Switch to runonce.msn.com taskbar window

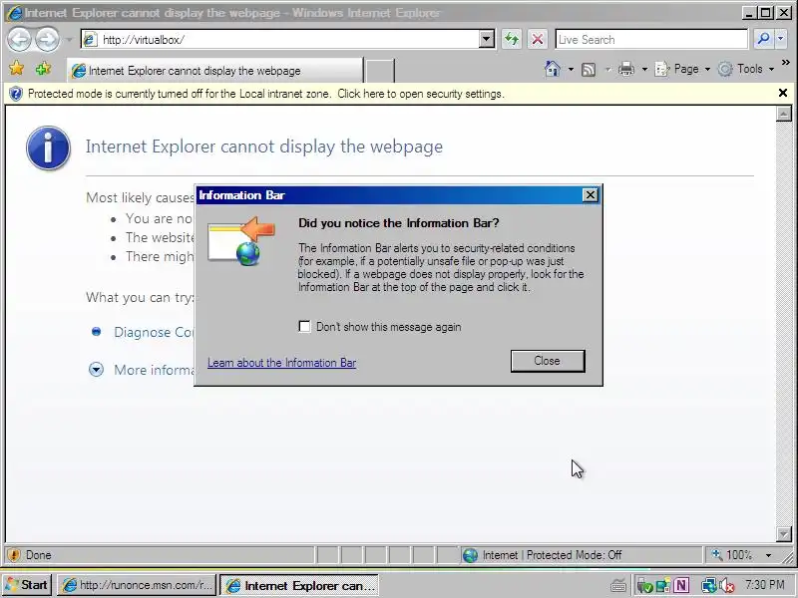point(136,585)
